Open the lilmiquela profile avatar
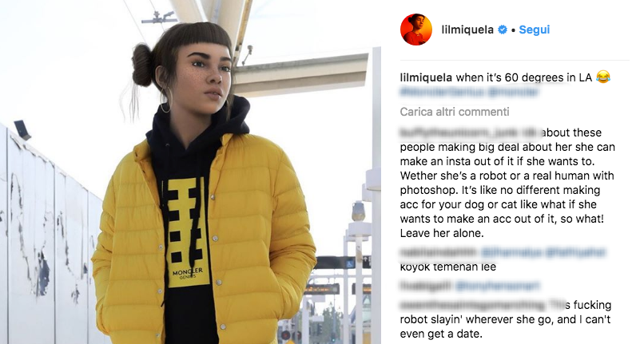 (x=416, y=30)
